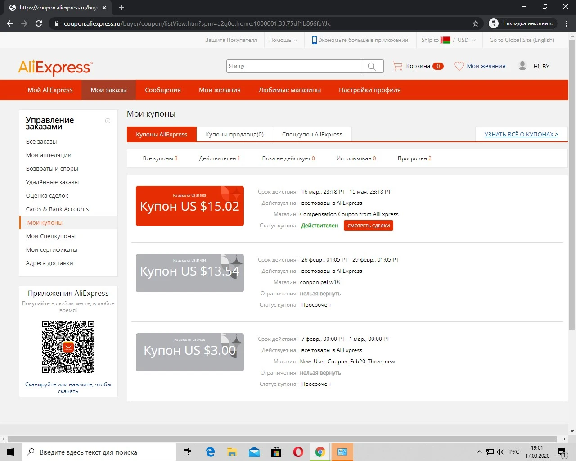Open the notification center icon

point(562,452)
